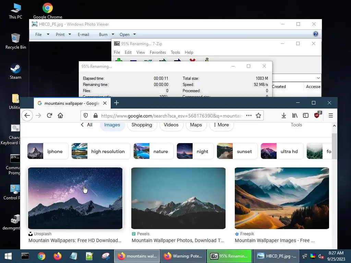Open tracking protection shield info
This screenshot has height=263, width=351.
[85, 116]
